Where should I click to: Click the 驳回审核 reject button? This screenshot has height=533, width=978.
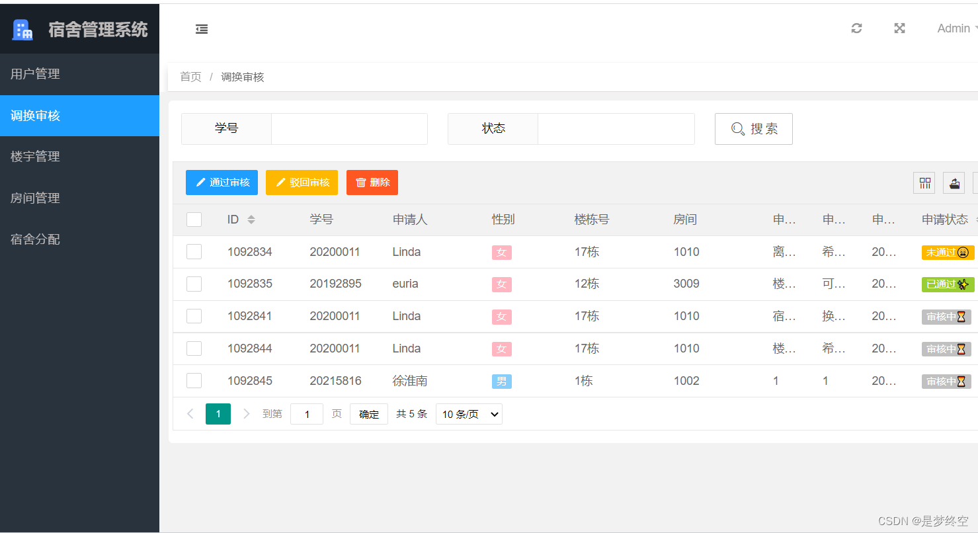coord(302,183)
